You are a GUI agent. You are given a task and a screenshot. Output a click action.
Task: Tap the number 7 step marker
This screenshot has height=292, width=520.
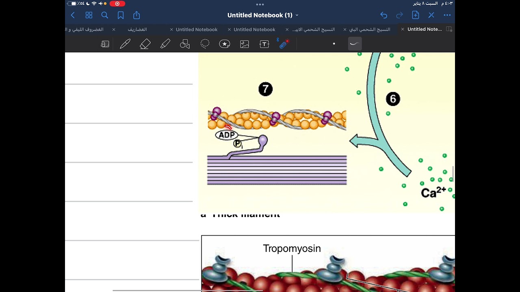click(x=266, y=89)
